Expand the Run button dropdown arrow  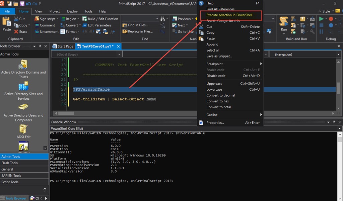[284, 34]
